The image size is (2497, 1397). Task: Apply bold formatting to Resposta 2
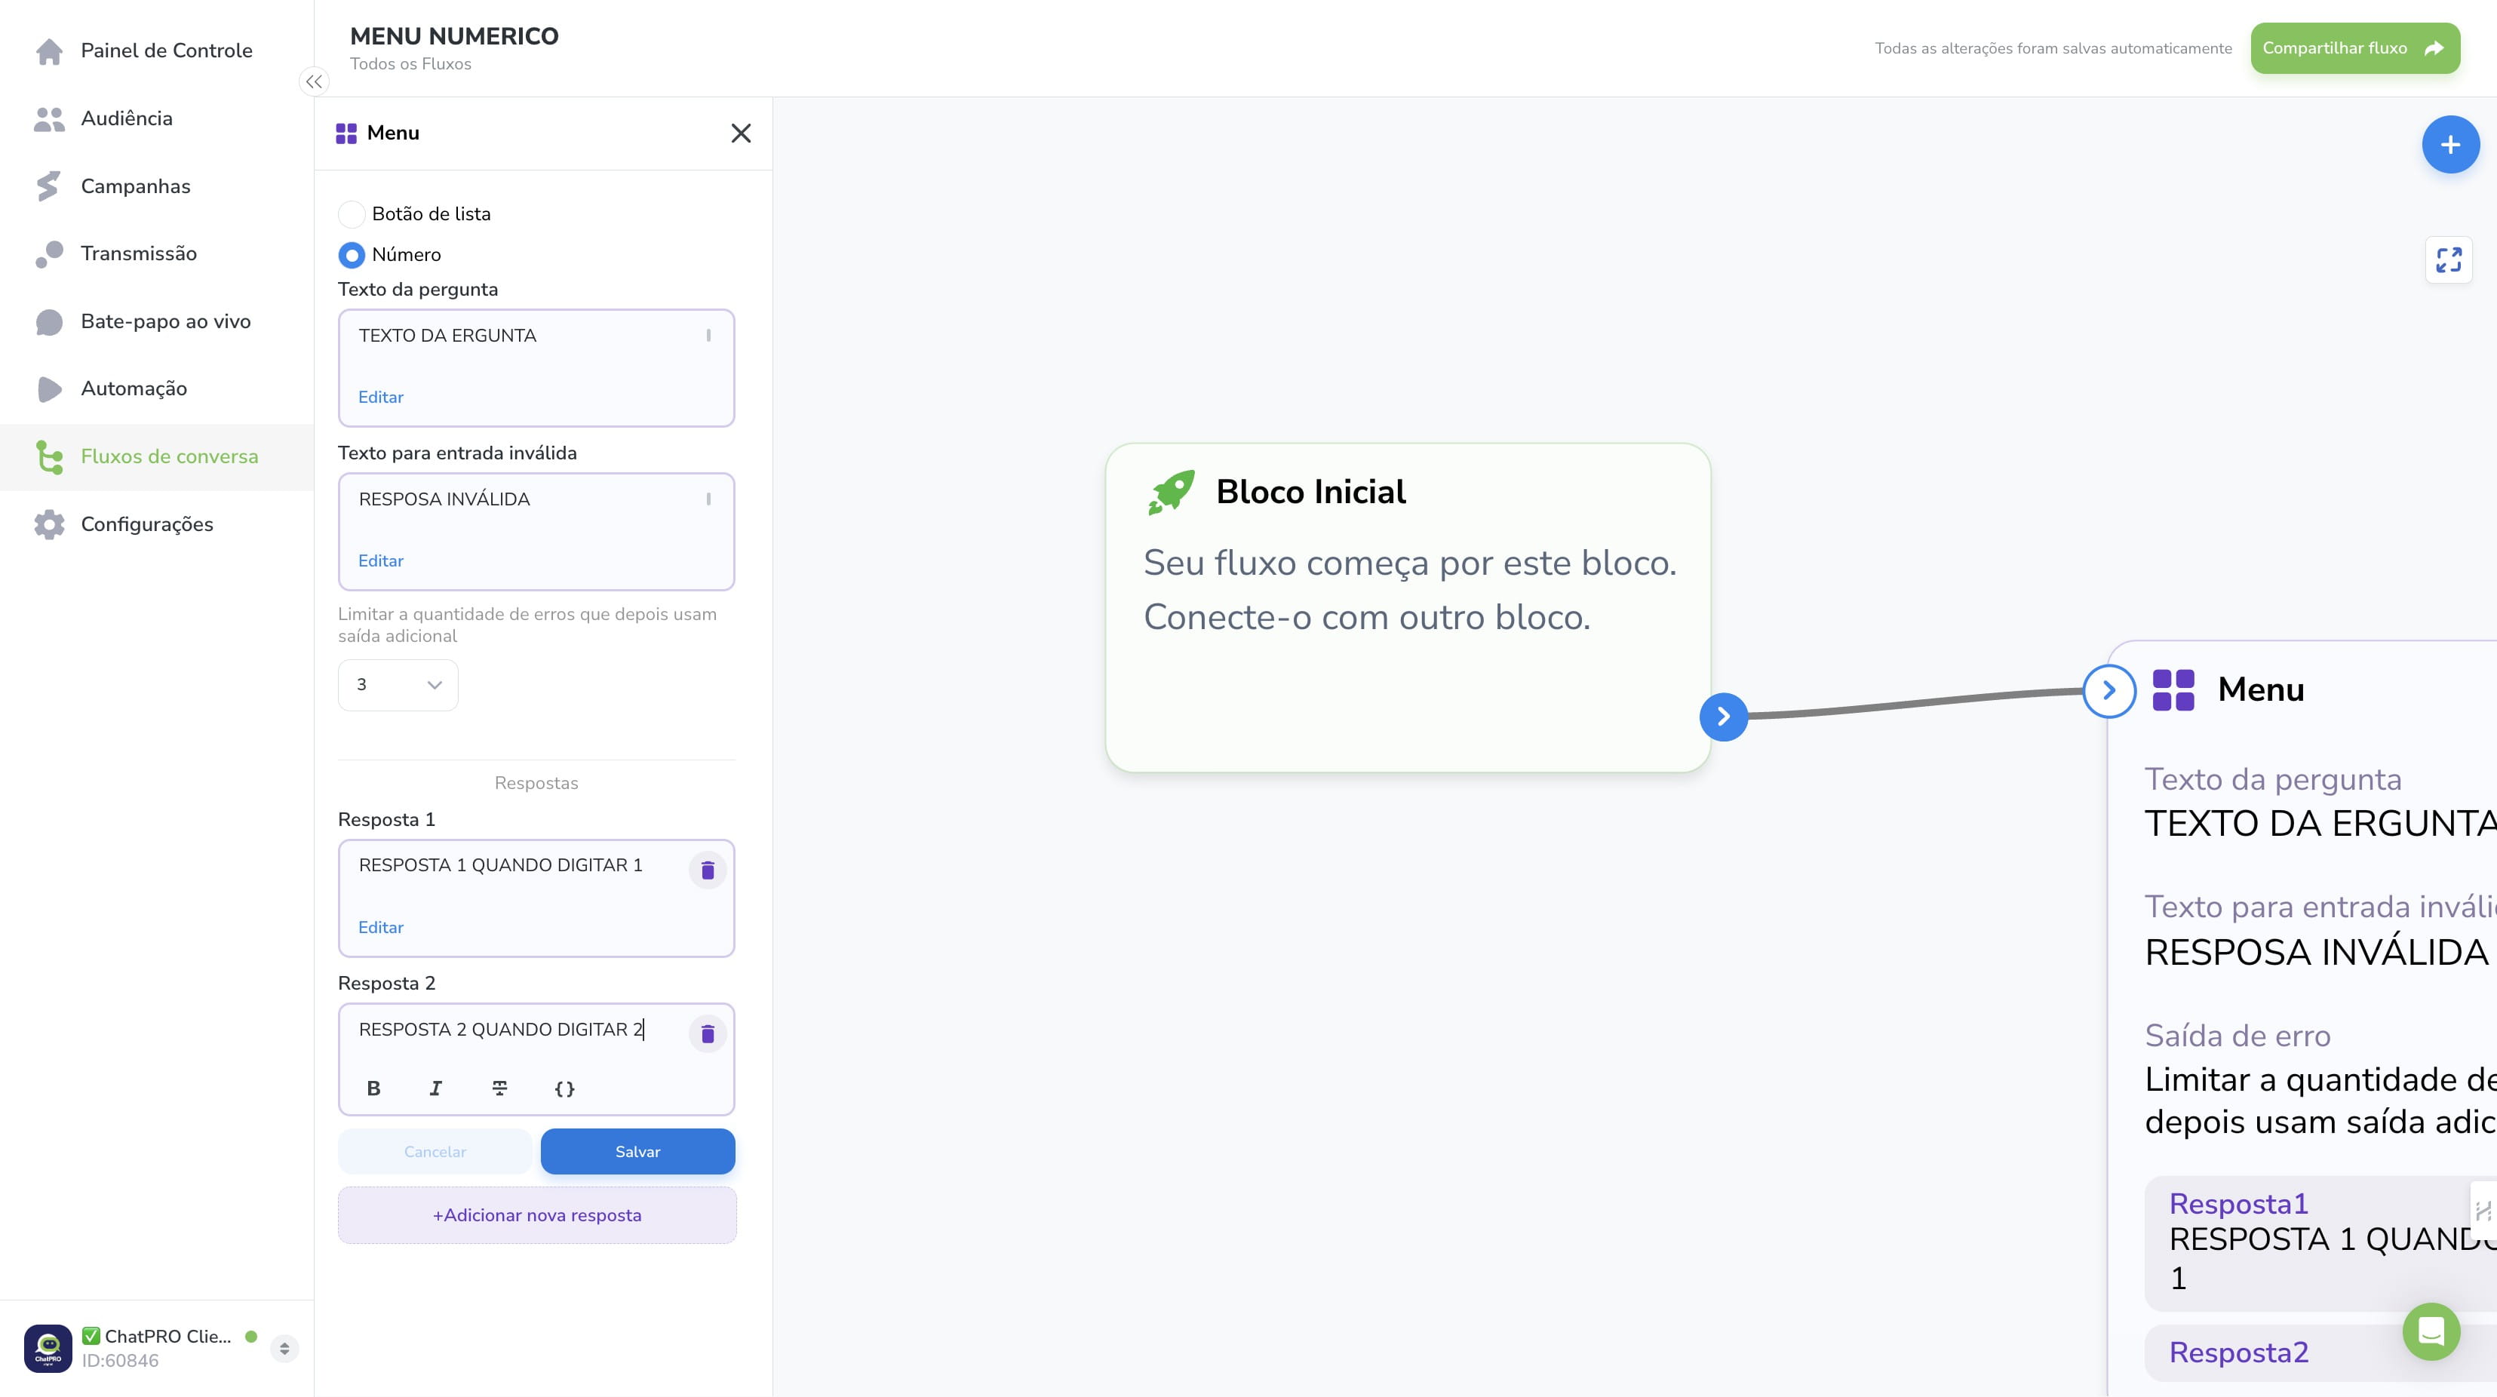(x=374, y=1088)
